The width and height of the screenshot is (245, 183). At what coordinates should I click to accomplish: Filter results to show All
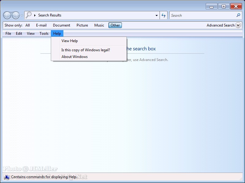pyautogui.click(x=28, y=25)
